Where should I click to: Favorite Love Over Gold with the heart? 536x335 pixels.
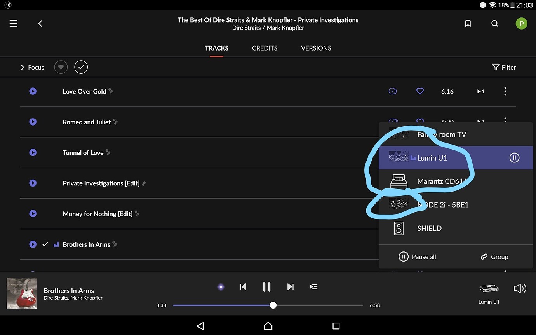pyautogui.click(x=420, y=91)
